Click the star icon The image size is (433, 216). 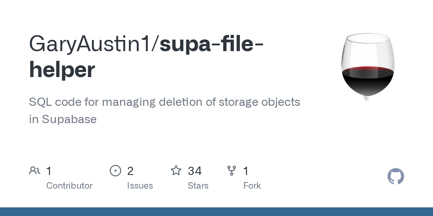[176, 171]
